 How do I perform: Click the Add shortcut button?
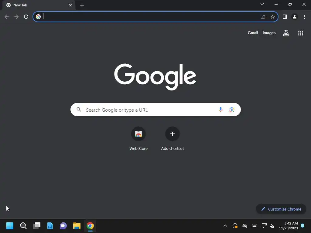coord(173,139)
